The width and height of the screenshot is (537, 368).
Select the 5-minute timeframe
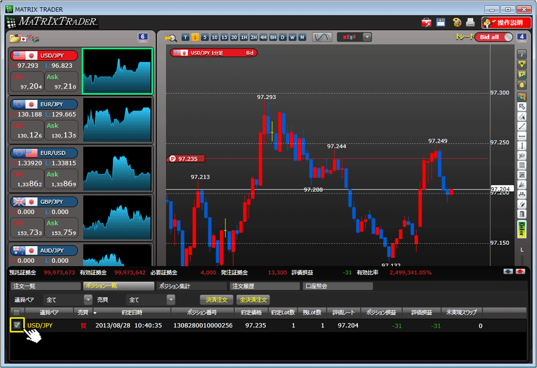(x=205, y=38)
